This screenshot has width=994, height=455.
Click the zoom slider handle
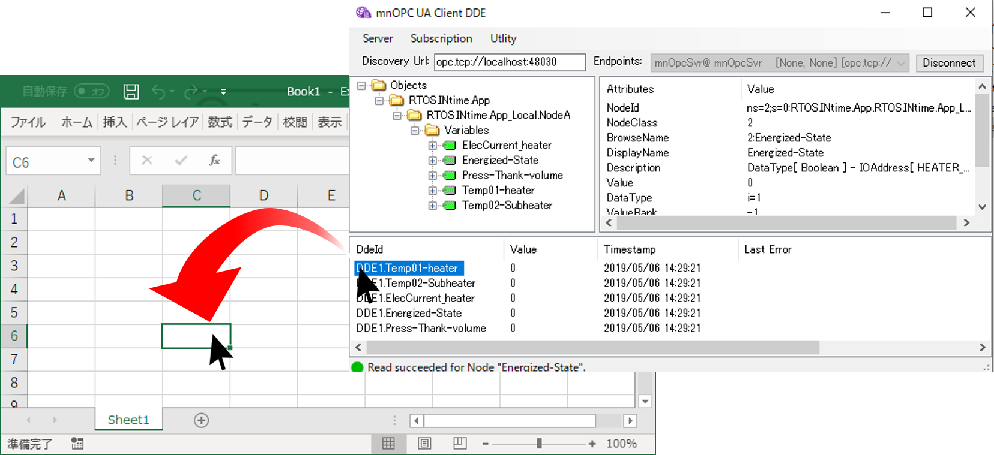[x=539, y=444]
